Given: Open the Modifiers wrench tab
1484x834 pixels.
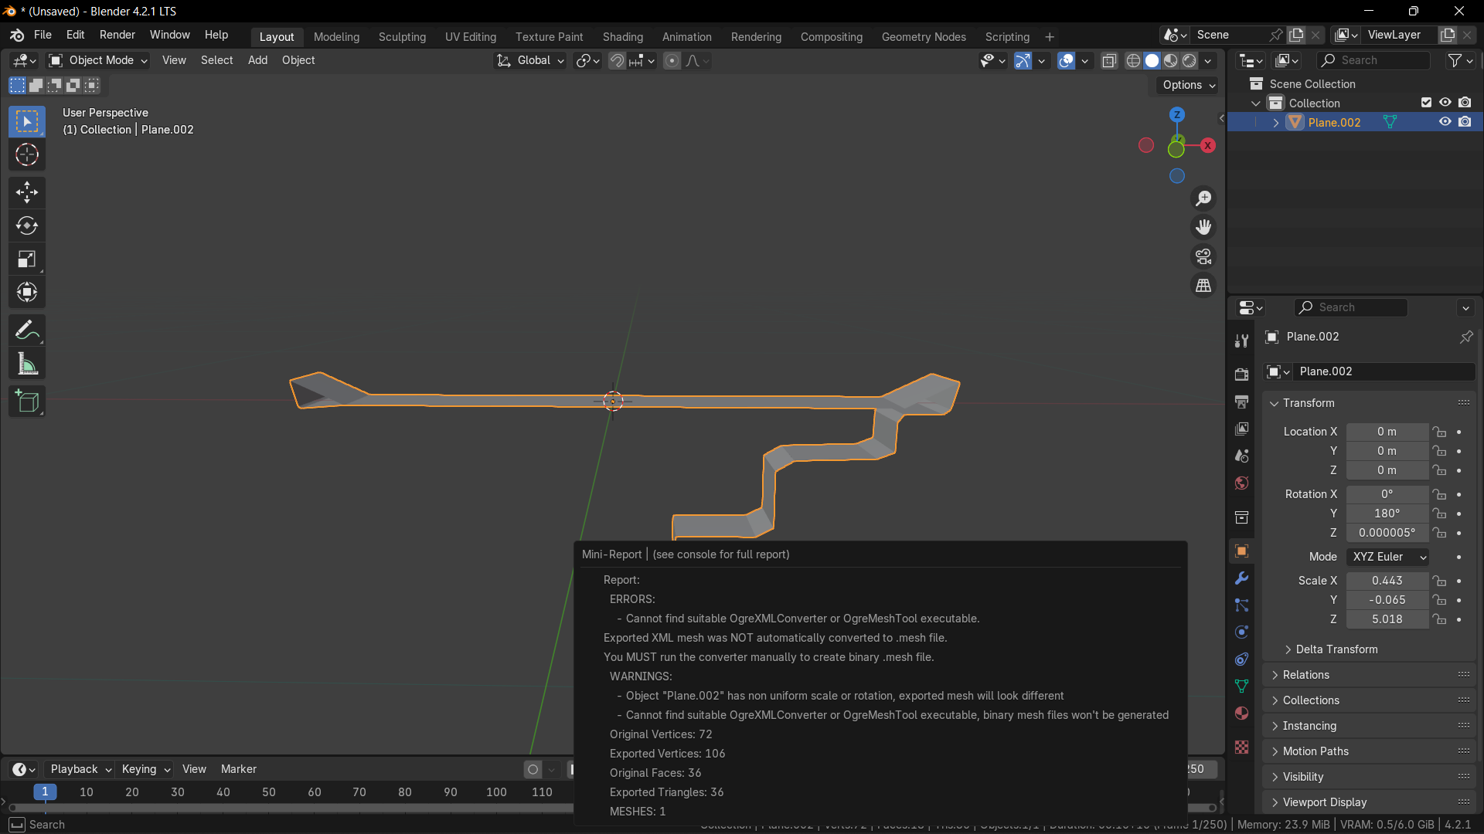Looking at the screenshot, I should [x=1241, y=578].
